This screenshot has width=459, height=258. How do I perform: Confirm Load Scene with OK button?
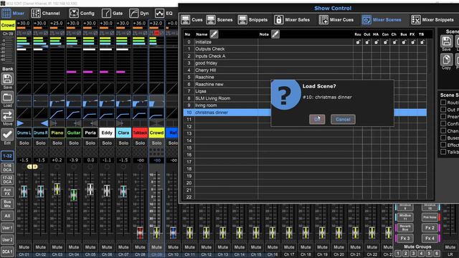tap(317, 119)
